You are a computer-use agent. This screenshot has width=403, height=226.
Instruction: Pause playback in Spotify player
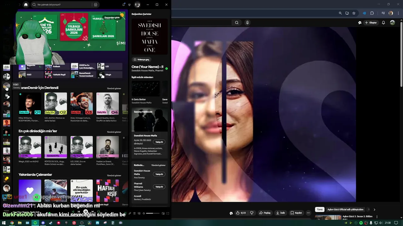[x=86, y=212]
